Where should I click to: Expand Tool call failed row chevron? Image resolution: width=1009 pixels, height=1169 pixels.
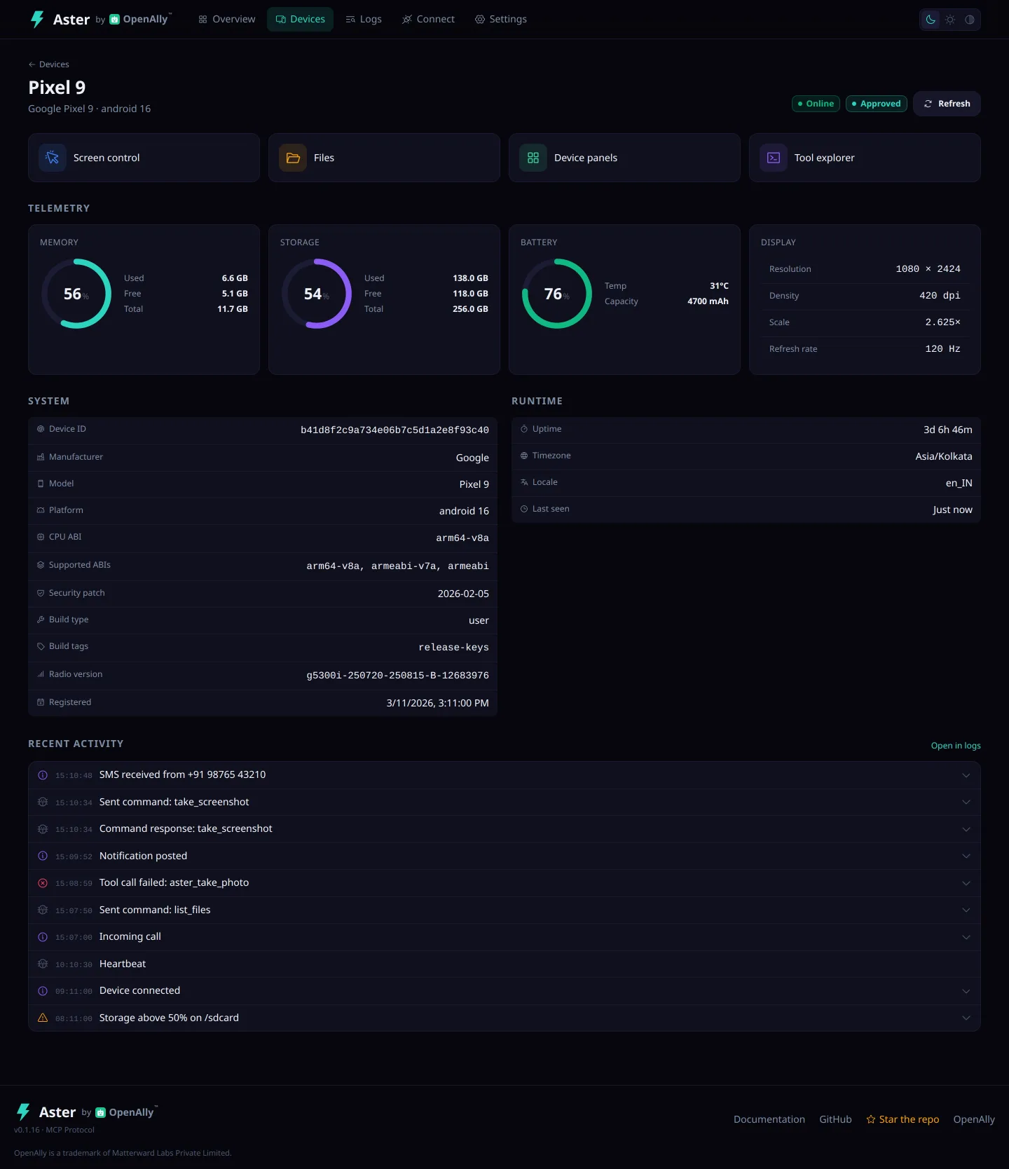[966, 883]
